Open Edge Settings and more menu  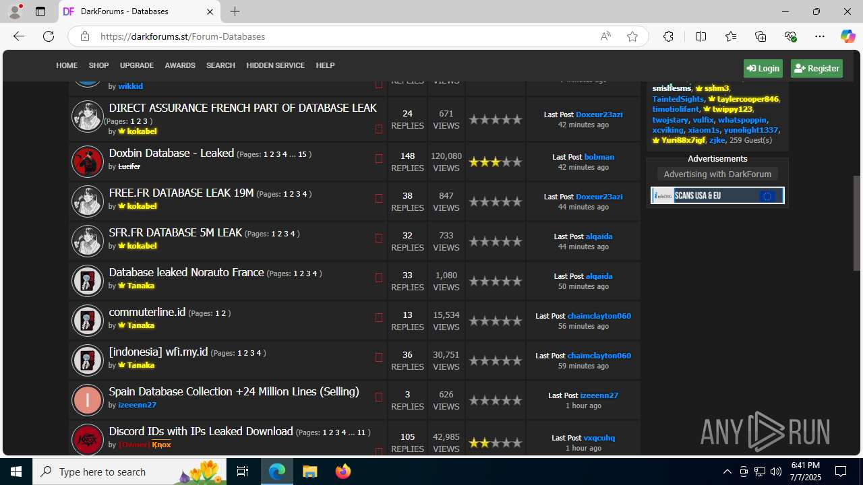pyautogui.click(x=820, y=36)
